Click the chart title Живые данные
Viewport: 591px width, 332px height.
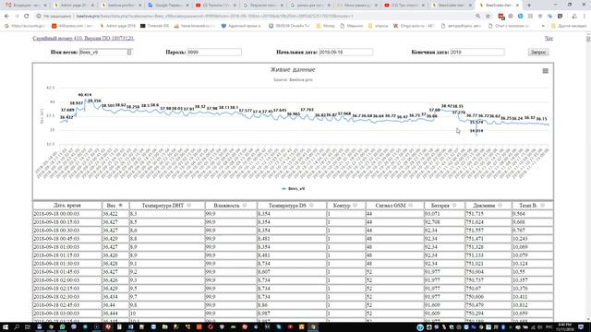click(x=293, y=69)
